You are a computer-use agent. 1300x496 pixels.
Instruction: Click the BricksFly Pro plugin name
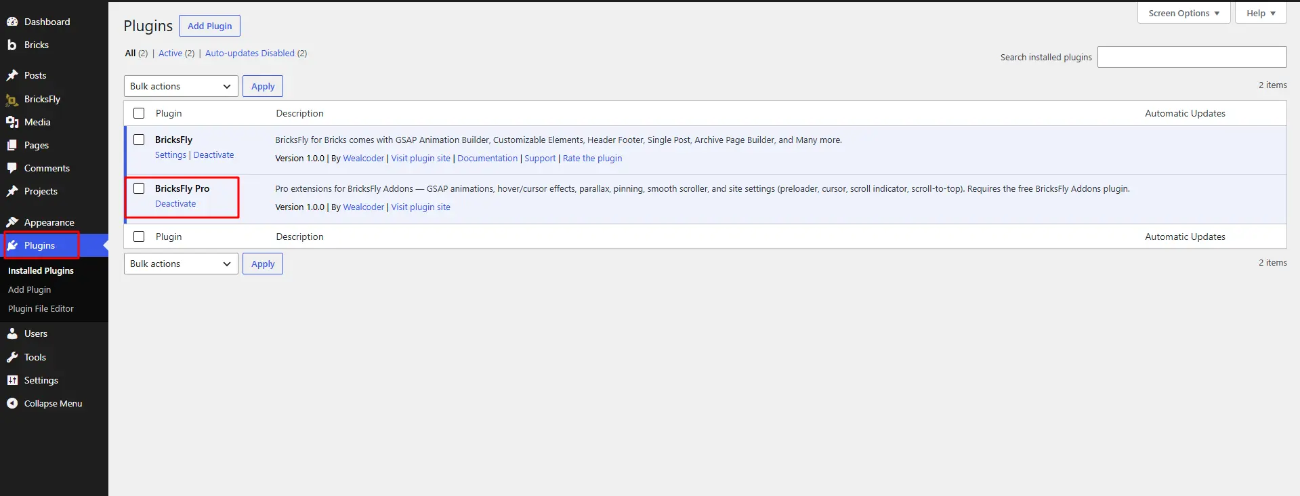click(182, 188)
